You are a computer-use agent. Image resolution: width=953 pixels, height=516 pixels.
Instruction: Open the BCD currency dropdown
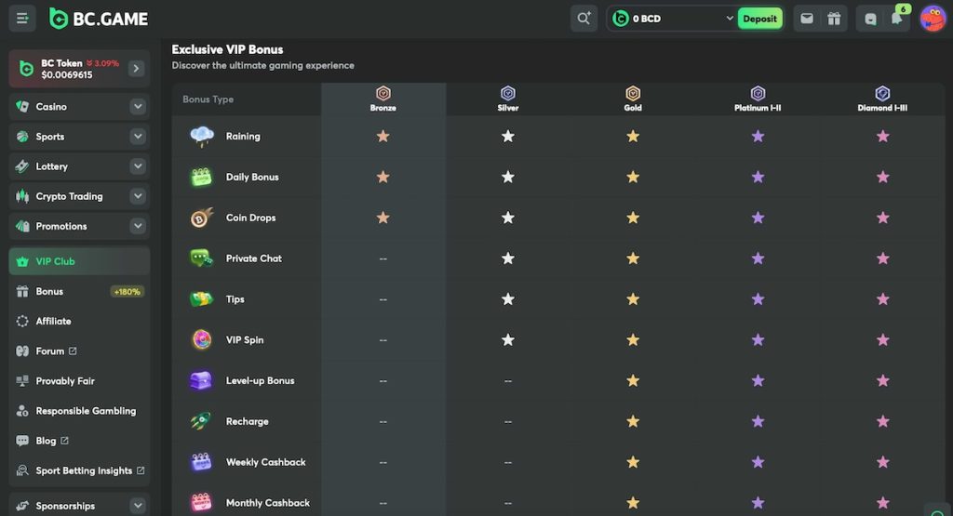tap(729, 19)
